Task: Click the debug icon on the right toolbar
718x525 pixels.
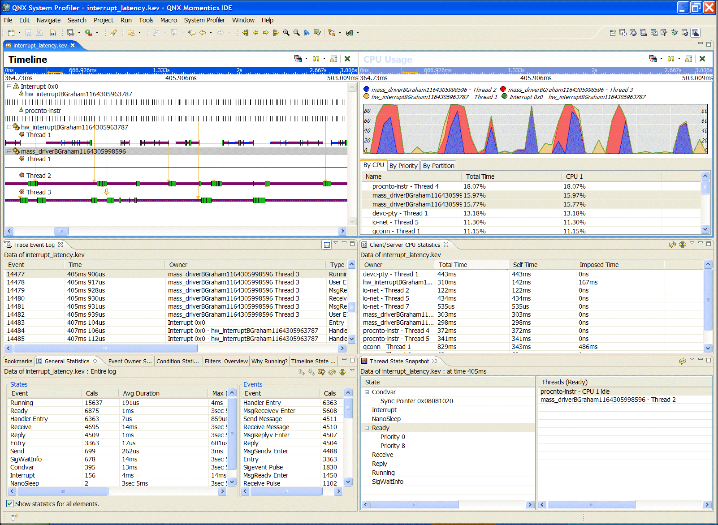Action: click(x=674, y=32)
